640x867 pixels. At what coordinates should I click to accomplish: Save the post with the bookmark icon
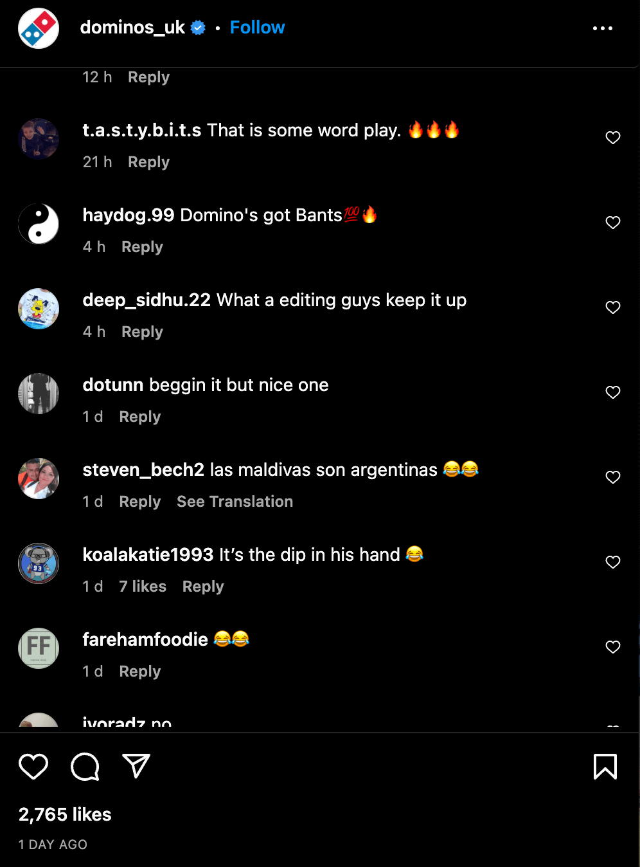click(x=605, y=766)
